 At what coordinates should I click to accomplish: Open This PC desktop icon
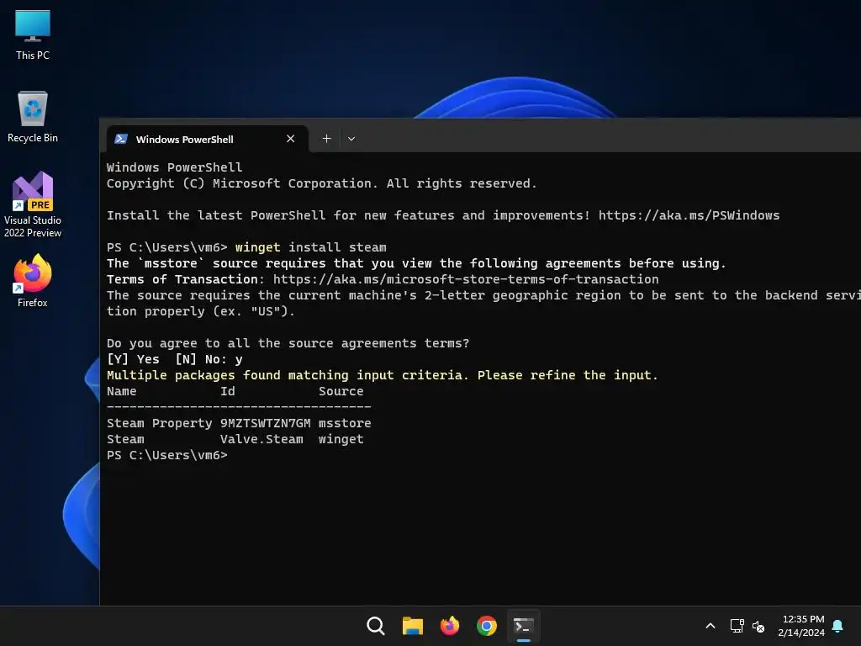pyautogui.click(x=33, y=34)
